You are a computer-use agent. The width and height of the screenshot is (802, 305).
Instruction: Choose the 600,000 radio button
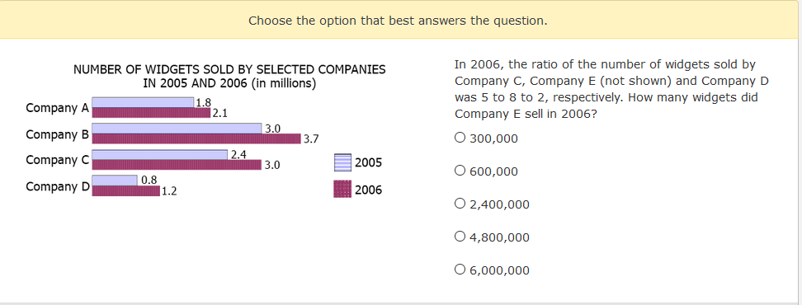pos(460,171)
